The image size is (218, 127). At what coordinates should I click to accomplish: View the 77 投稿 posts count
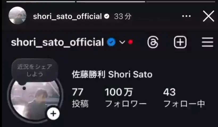point(80,98)
